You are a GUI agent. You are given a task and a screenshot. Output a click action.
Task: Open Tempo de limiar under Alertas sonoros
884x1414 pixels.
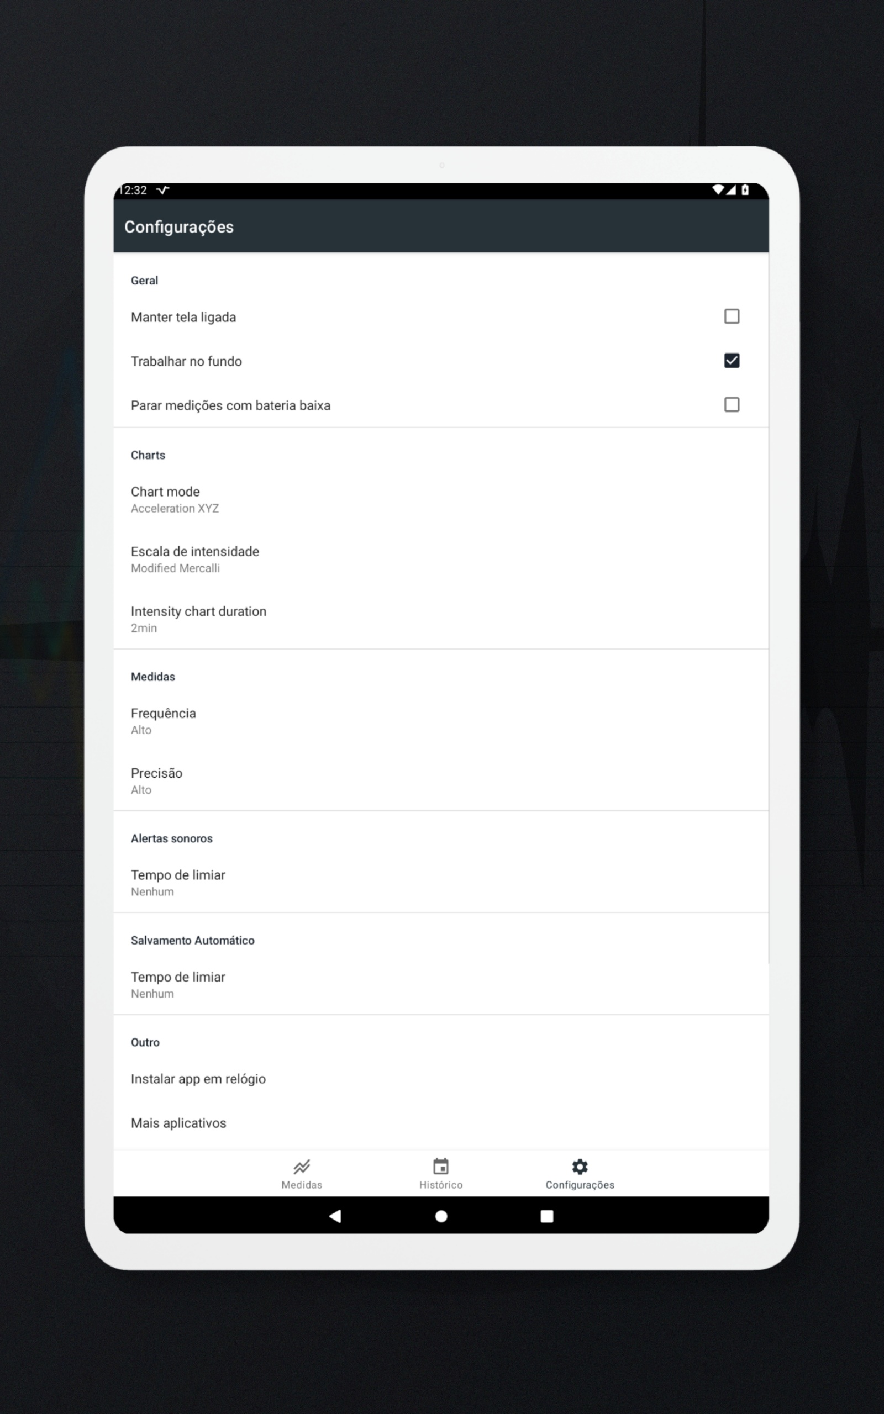coord(441,883)
